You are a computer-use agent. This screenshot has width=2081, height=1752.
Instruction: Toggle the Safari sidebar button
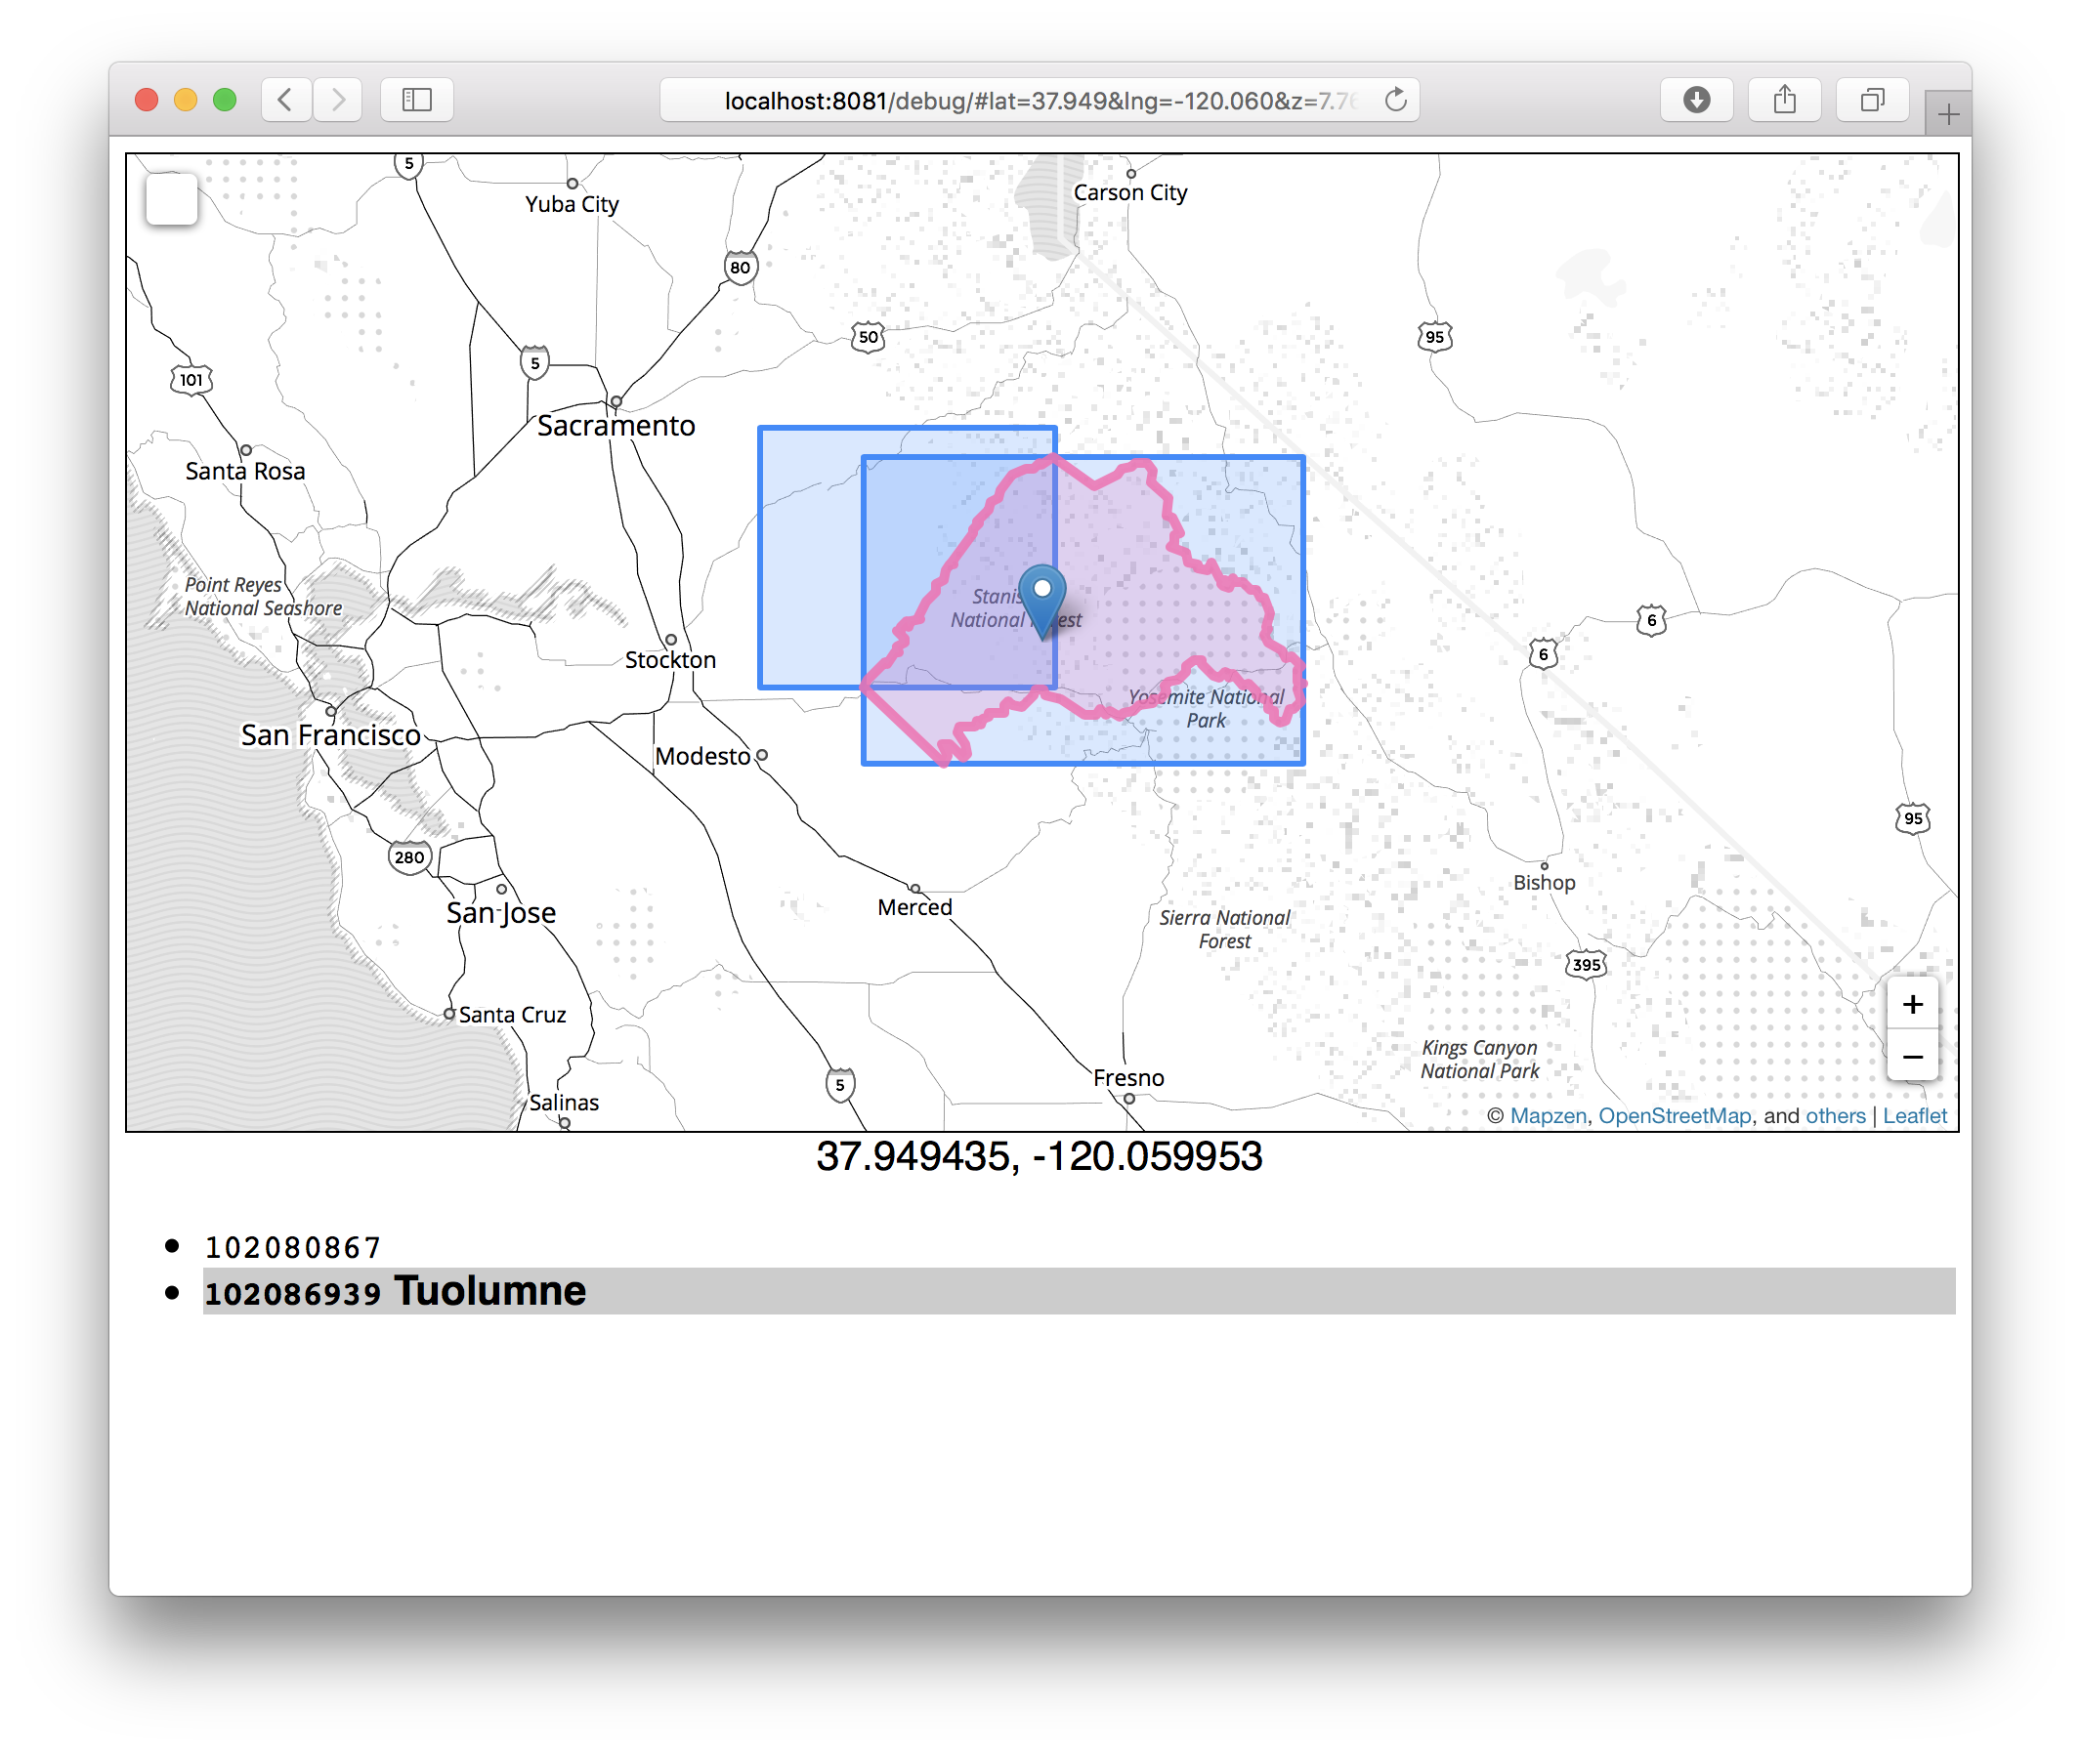coord(416,100)
